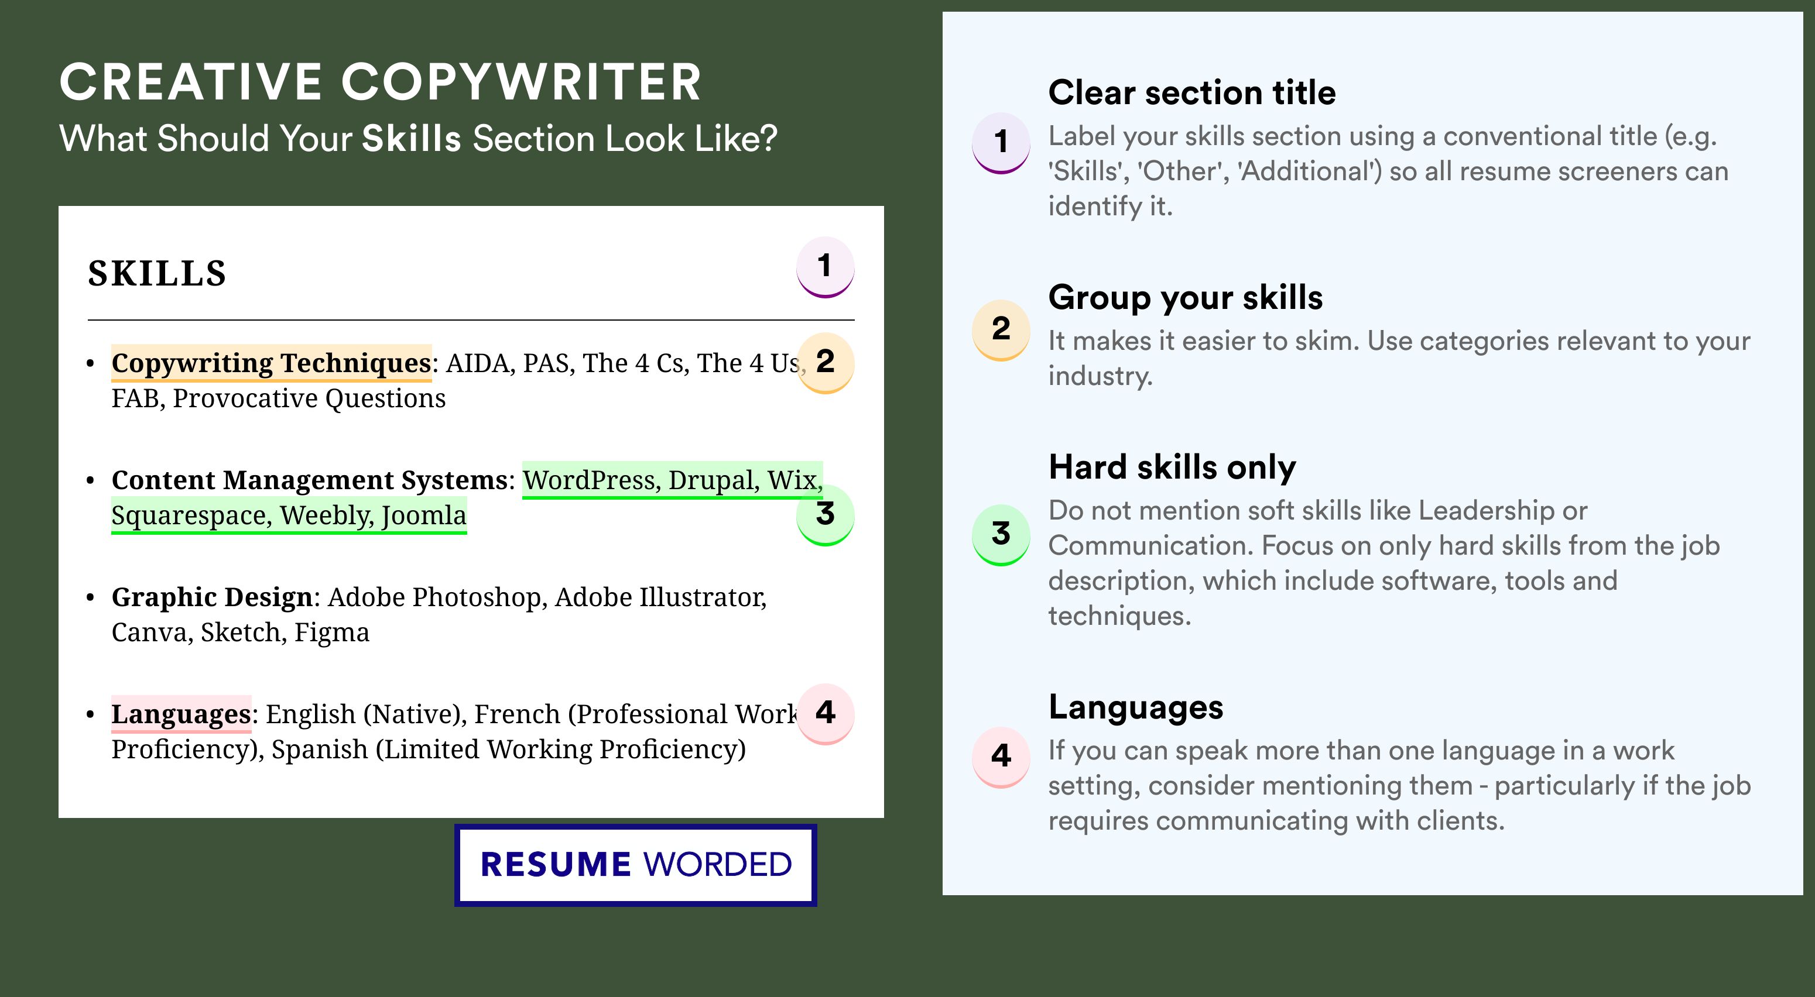Click the 'Hard skills only' heading
This screenshot has width=1815, height=997.
(1172, 467)
